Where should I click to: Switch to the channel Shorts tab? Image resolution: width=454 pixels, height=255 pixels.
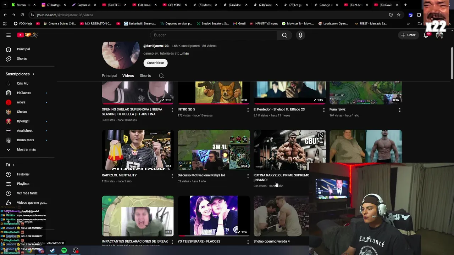pyautogui.click(x=145, y=76)
